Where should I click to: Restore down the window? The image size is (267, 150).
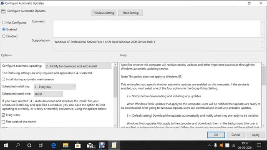coord(249,3)
